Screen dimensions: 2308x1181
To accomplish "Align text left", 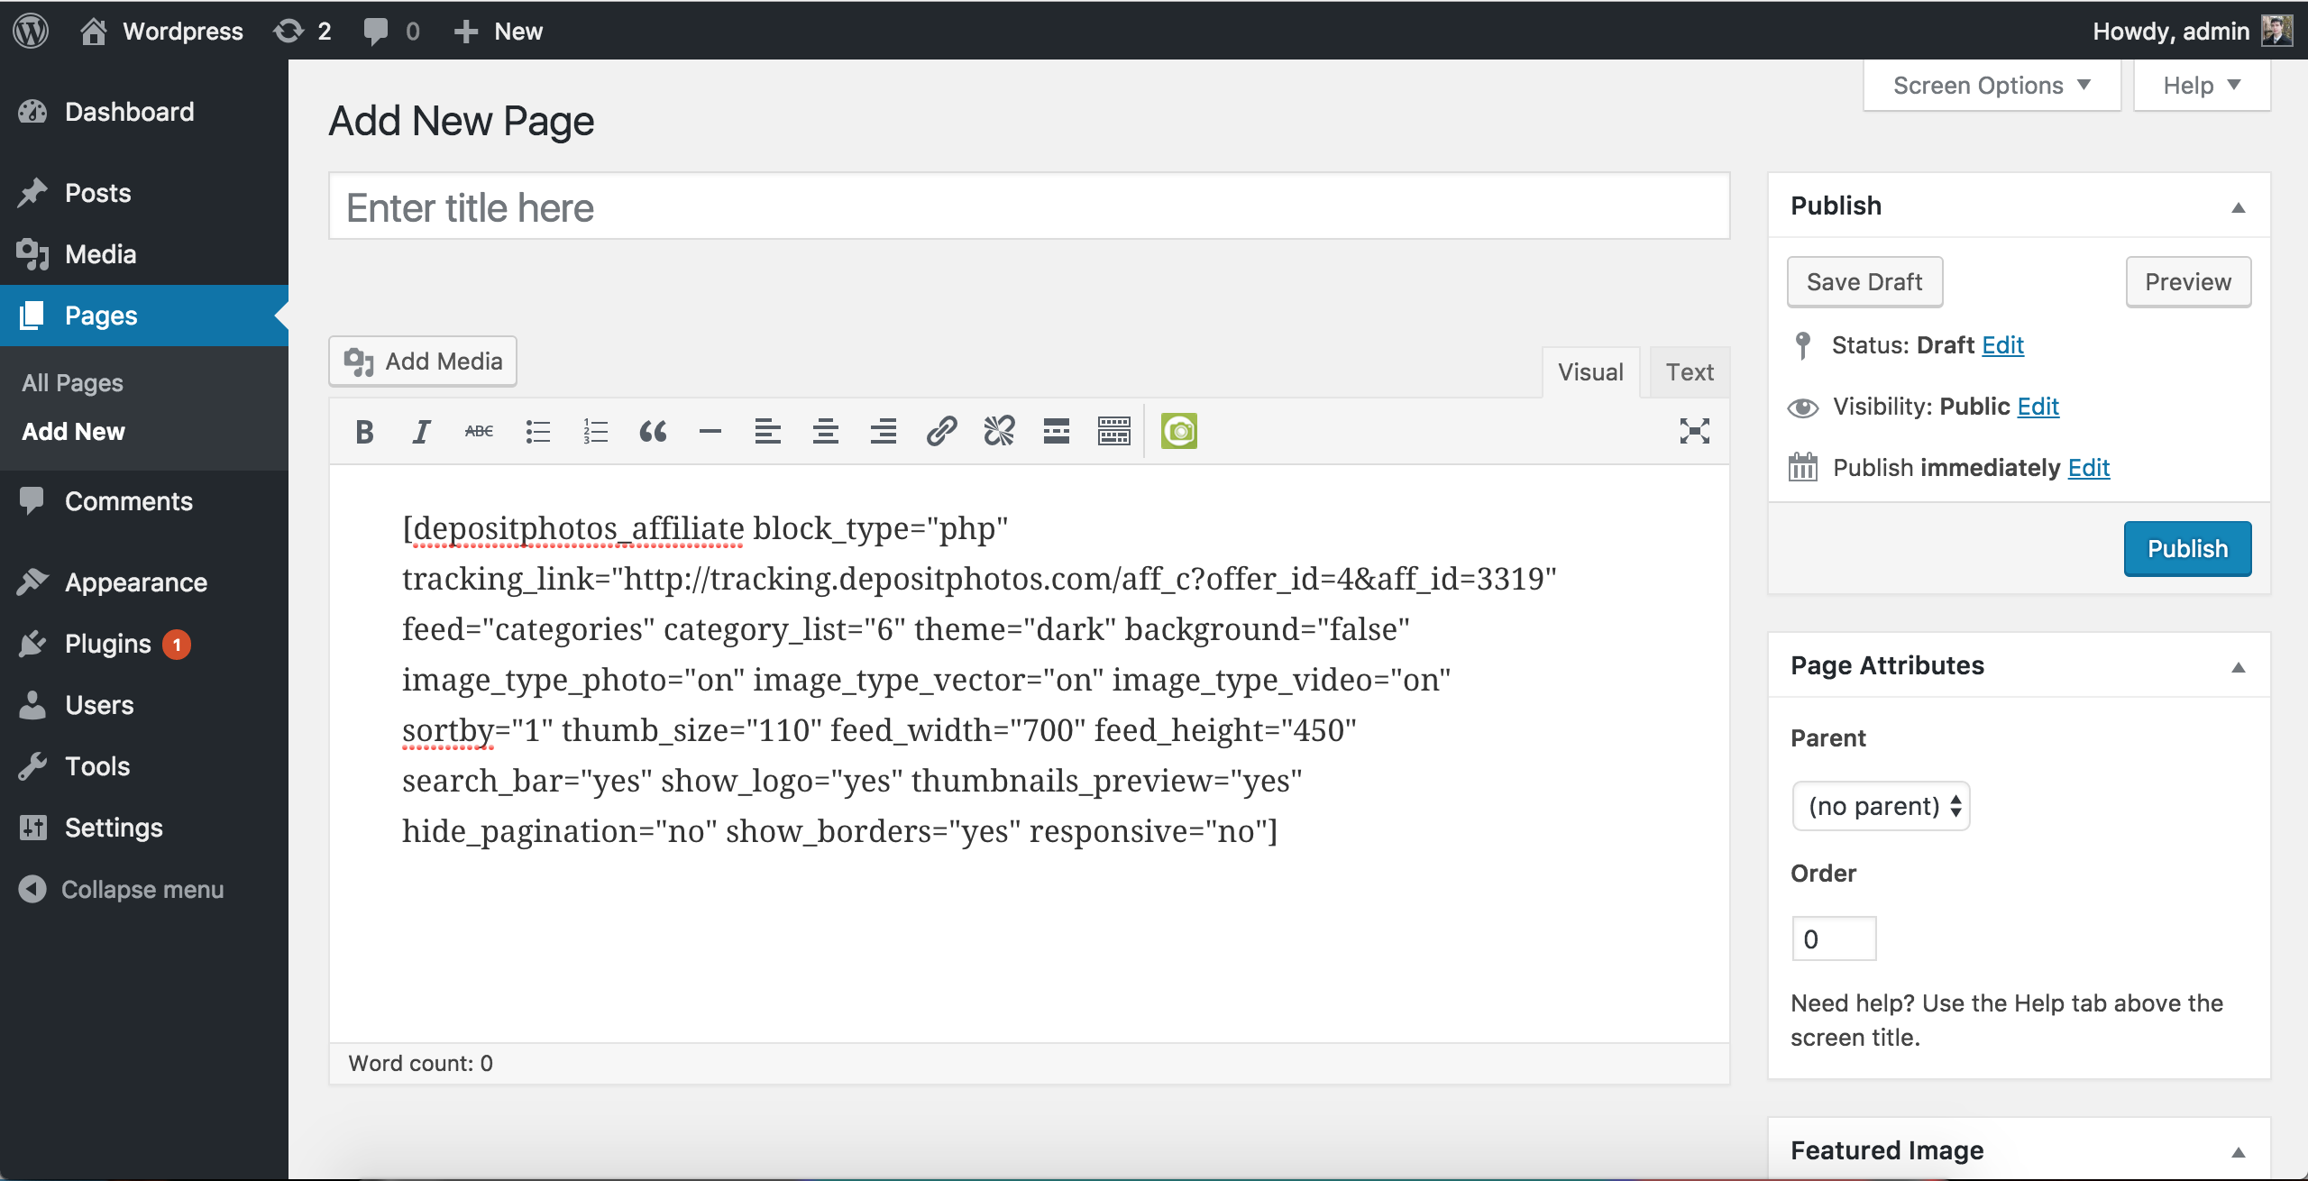I will click(x=768, y=432).
